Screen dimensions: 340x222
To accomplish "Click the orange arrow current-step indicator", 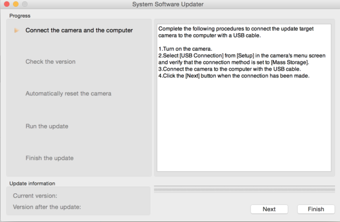I will click(x=17, y=31).
